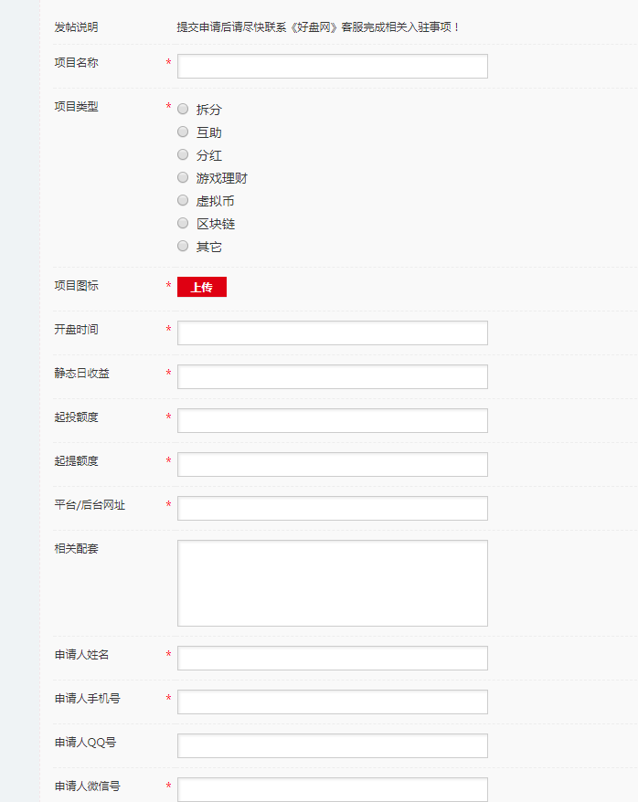Click the 项目类型 label
The height and width of the screenshot is (802, 638).
click(76, 106)
